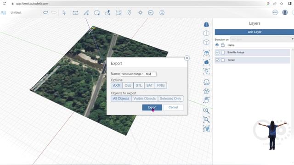
Task: Open the Measure tool
Action: 75,12
